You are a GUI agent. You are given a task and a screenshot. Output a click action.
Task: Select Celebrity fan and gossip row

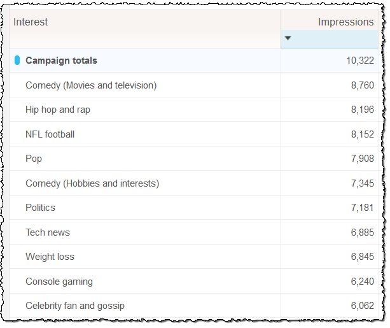[75, 306]
